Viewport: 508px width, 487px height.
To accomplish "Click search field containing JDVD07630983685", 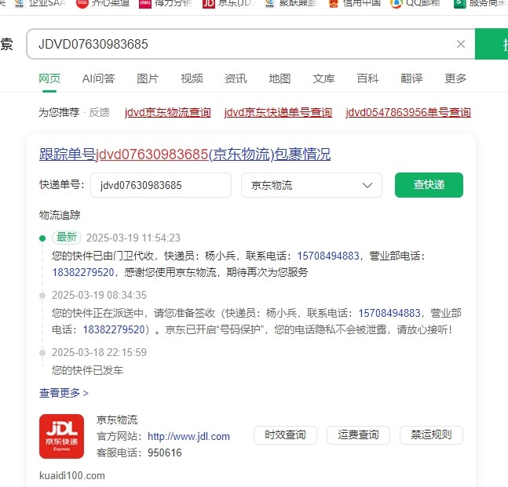I will coord(250,44).
